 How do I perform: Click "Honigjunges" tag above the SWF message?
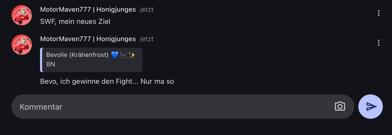click(x=116, y=10)
